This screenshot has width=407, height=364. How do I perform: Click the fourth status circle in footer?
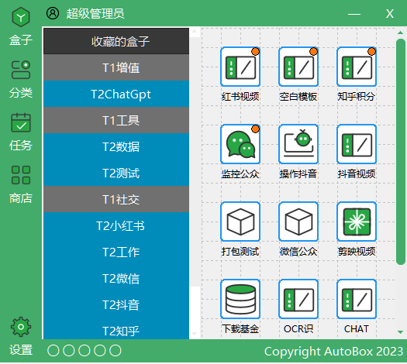tap(100, 351)
